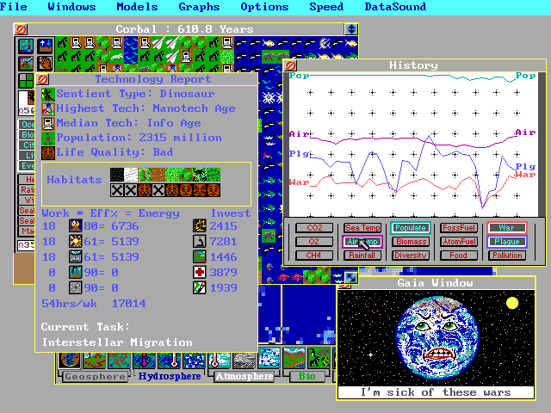Click the red cross medicine investment icon
Image resolution: width=551 pixels, height=413 pixels.
click(x=200, y=272)
